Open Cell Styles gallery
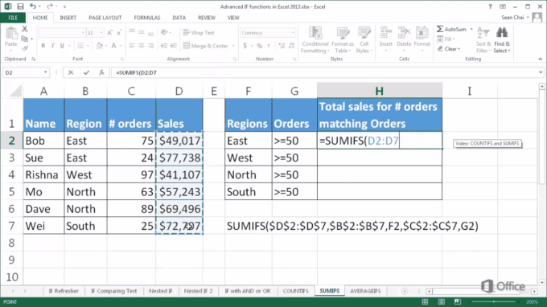 click(x=364, y=39)
